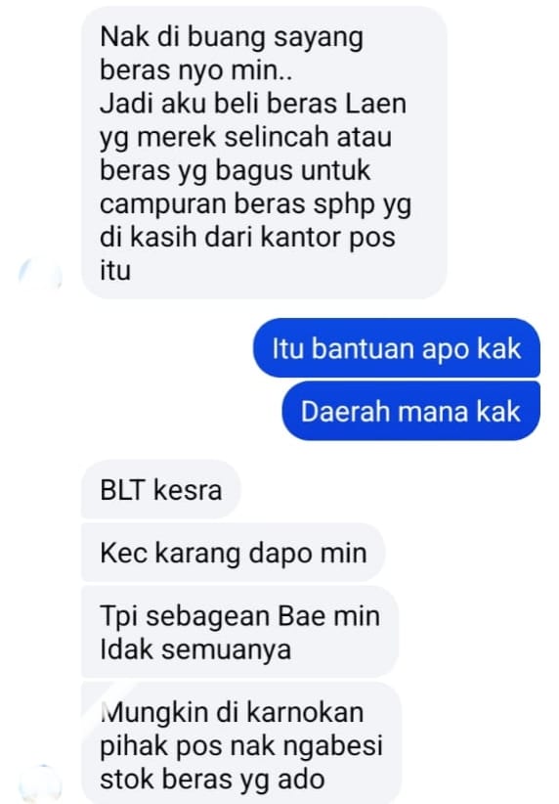Click the 'stok beras yg ado' text line
Image resolution: width=559 pixels, height=804 pixels.
point(212,780)
